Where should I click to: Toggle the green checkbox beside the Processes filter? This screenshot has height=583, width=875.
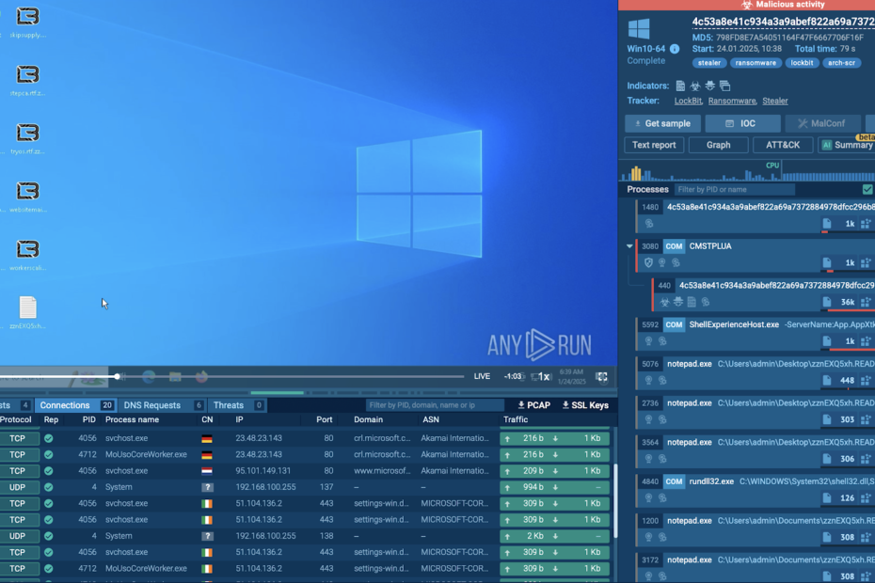point(867,189)
